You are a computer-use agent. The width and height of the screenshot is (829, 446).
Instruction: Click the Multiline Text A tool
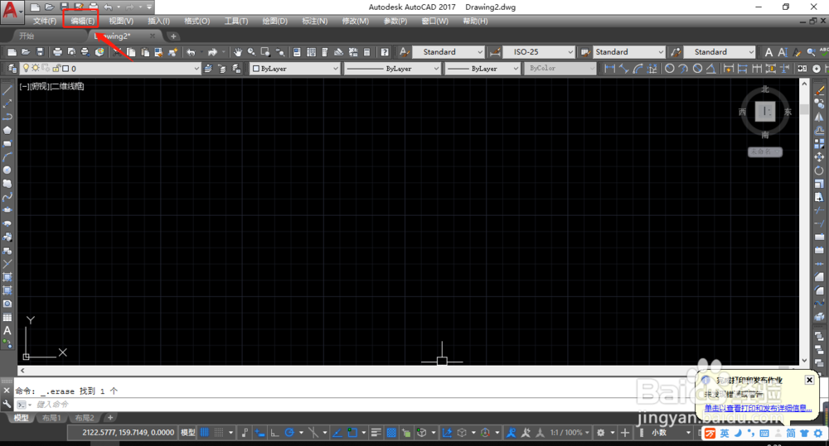[x=7, y=330]
